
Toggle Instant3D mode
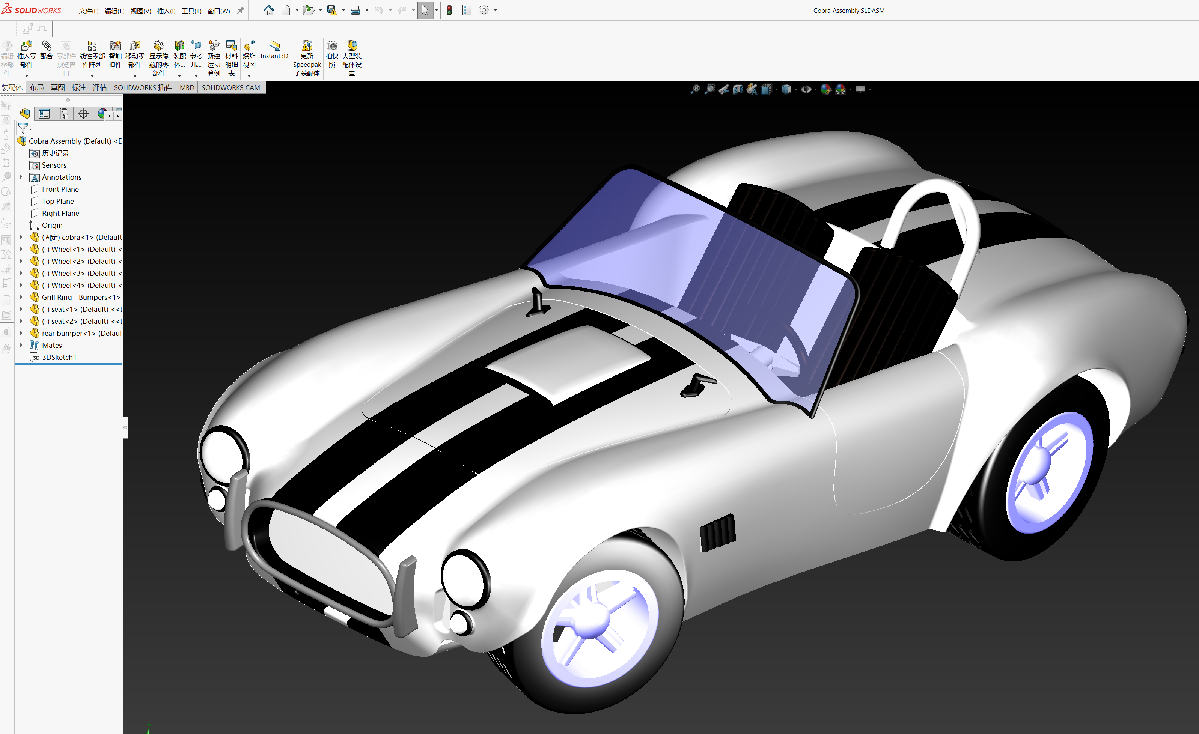coord(274,50)
